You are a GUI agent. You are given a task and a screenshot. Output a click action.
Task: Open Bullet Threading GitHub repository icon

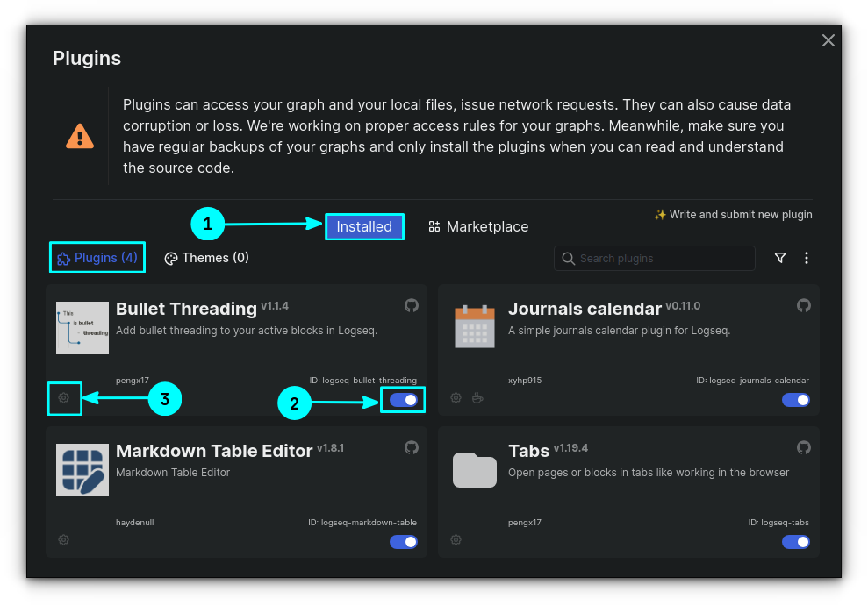pos(411,305)
